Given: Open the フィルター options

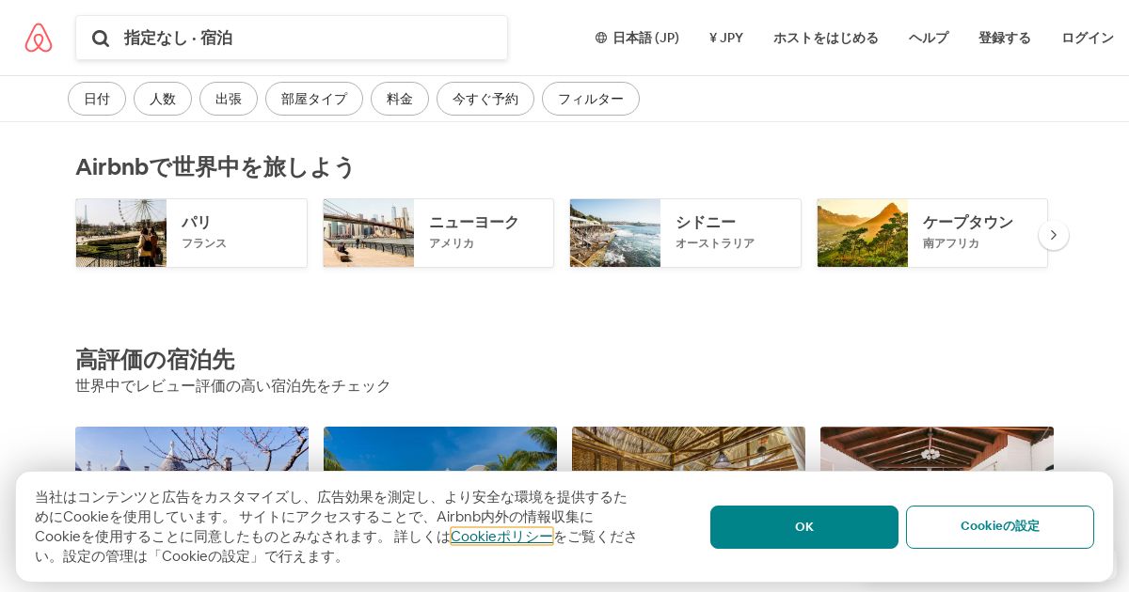Looking at the screenshot, I should pyautogui.click(x=591, y=99).
